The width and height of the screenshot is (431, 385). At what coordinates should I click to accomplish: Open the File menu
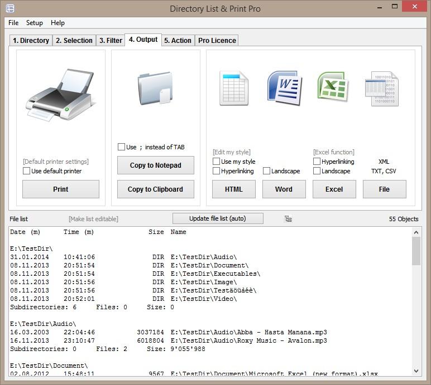pyautogui.click(x=13, y=23)
